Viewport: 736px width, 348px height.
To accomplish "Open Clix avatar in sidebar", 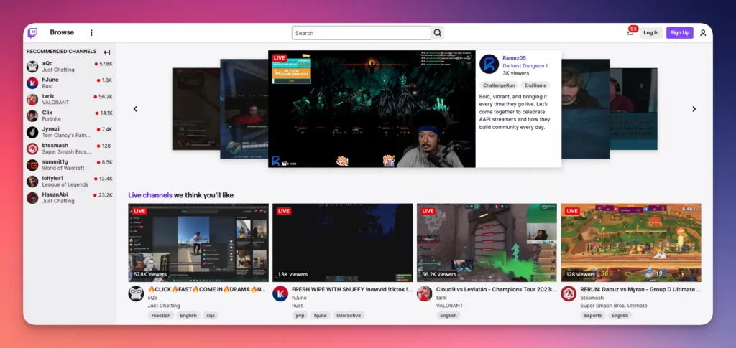I will click(32, 116).
